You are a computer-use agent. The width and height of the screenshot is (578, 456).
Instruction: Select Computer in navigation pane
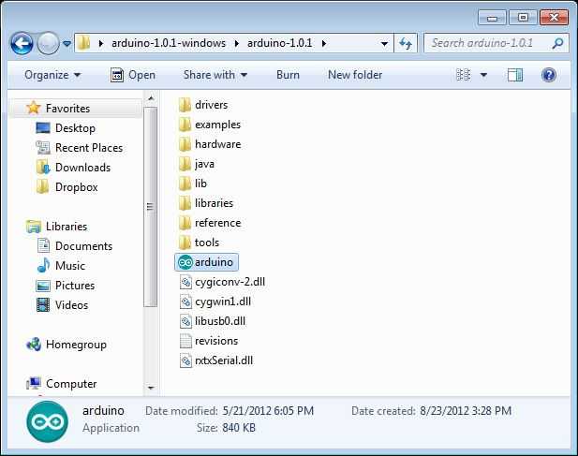[x=71, y=384]
